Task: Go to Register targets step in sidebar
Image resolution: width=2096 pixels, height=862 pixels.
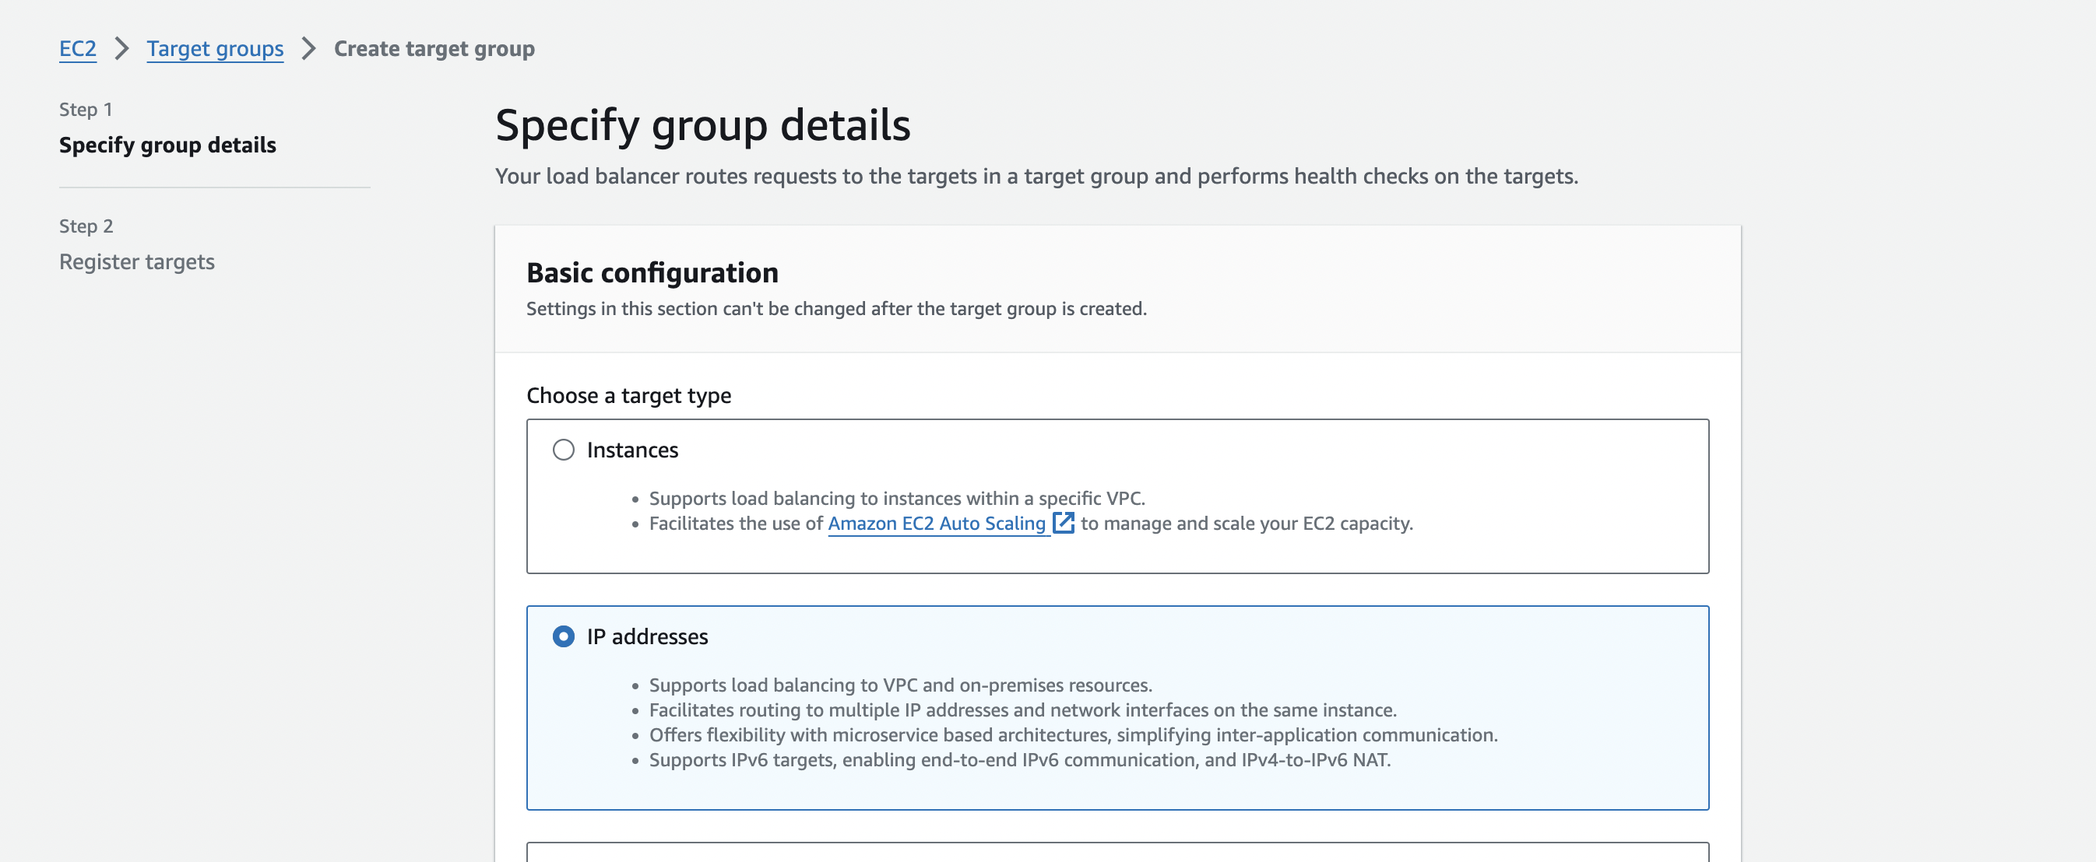Action: click(x=137, y=262)
